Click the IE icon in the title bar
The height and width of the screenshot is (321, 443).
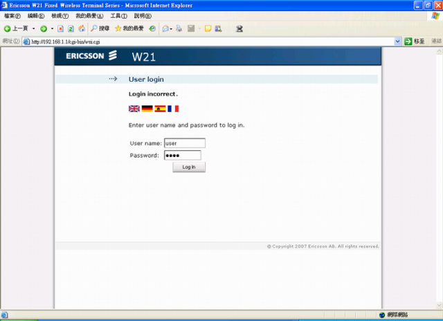click(4, 5)
